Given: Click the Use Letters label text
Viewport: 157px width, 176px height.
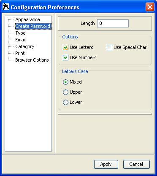Looking at the screenshot, I should [x=81, y=47].
